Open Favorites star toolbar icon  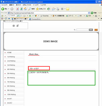[x=37, y=9]
